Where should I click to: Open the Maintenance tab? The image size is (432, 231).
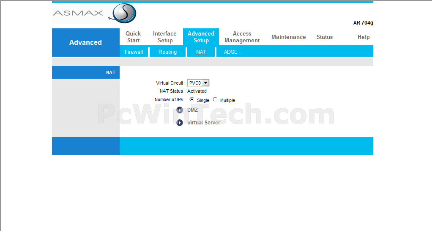[x=288, y=37]
